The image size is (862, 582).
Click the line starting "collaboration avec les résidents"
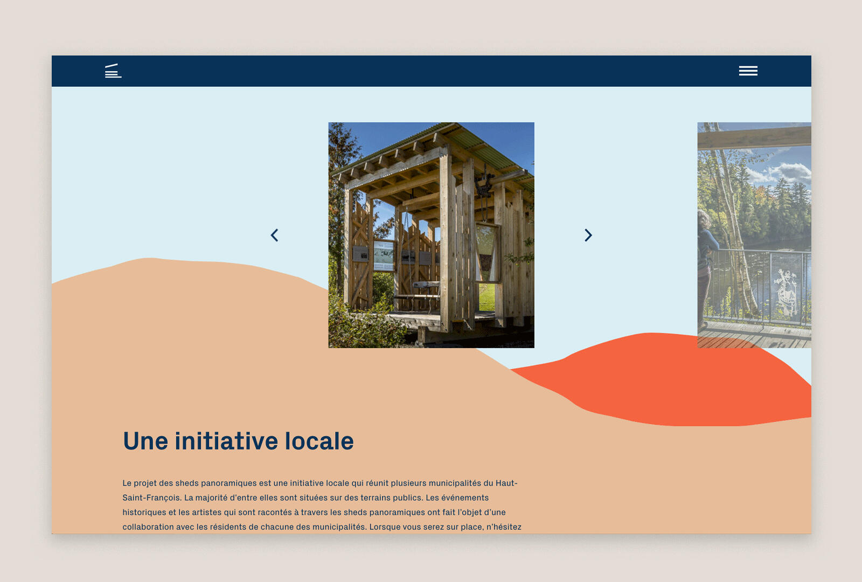[322, 527]
